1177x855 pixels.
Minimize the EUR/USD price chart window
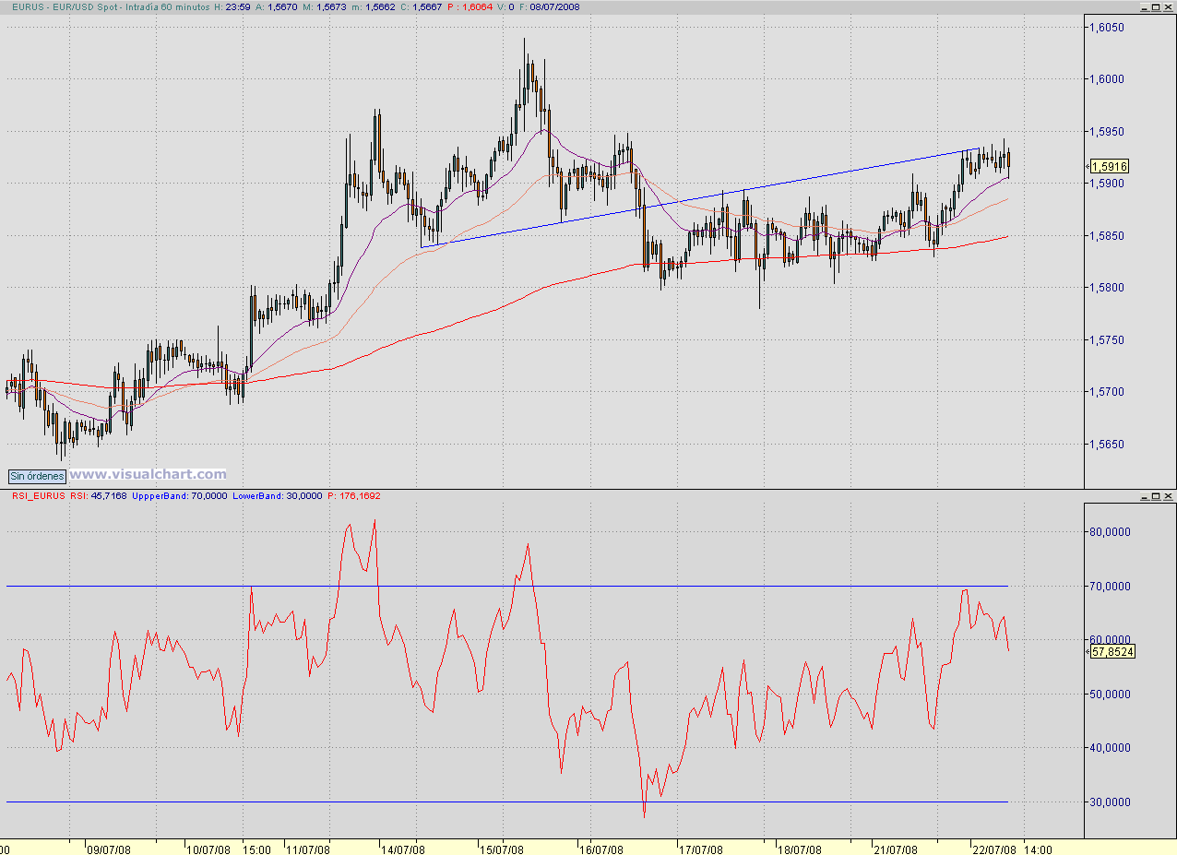[x=1144, y=6]
